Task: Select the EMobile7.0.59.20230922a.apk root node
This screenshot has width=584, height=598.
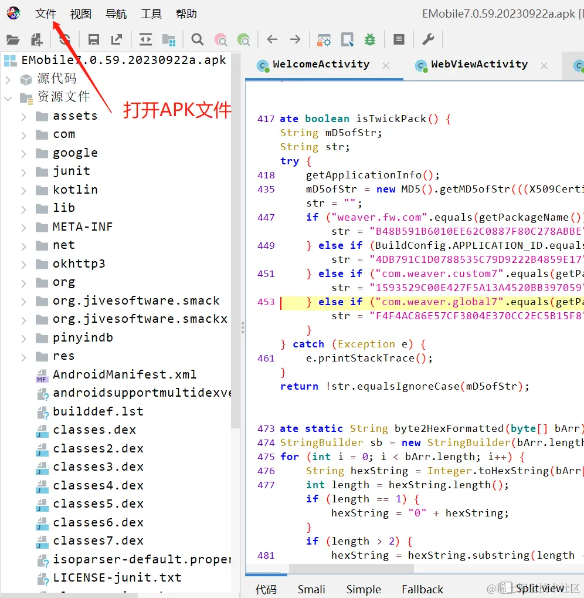Action: pyautogui.click(x=124, y=60)
